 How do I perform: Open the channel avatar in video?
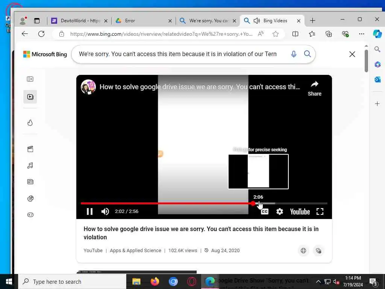[88, 87]
